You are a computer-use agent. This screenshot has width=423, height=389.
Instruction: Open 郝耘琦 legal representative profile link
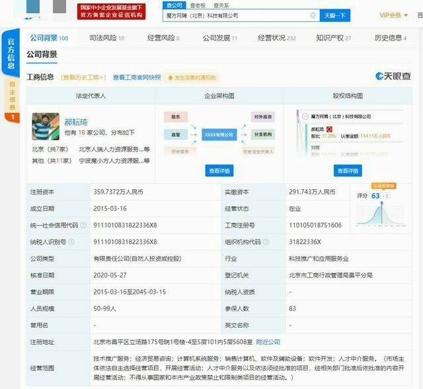(76, 122)
